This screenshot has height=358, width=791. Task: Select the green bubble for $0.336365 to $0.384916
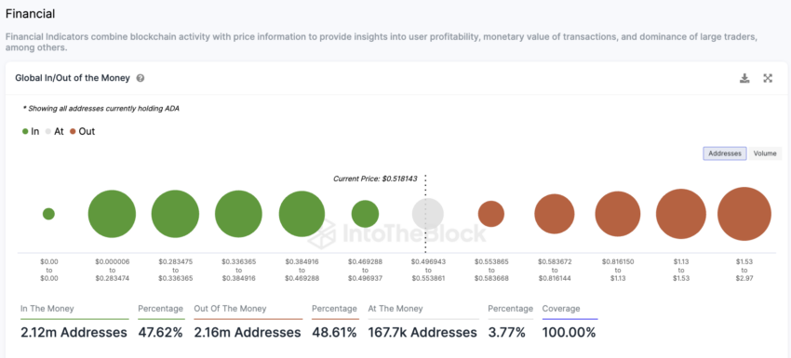pyautogui.click(x=238, y=214)
